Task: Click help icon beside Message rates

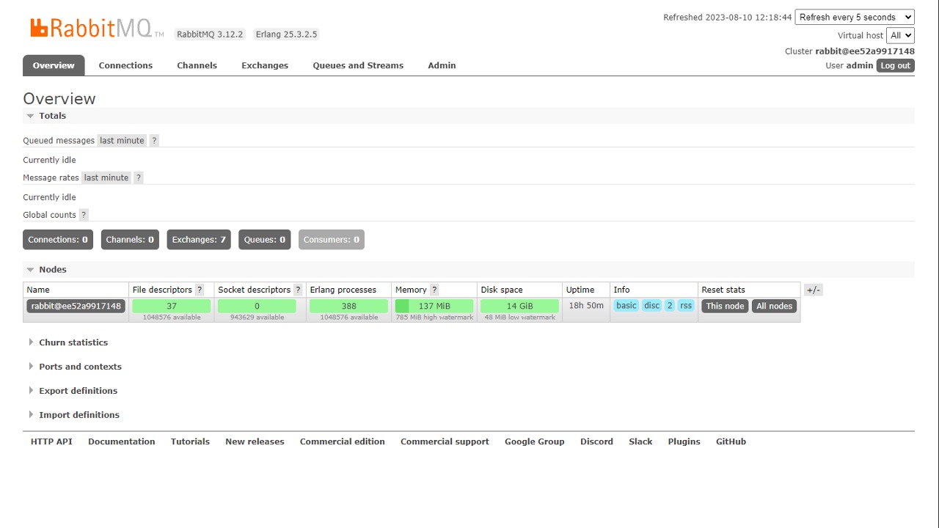Action: click(x=139, y=178)
